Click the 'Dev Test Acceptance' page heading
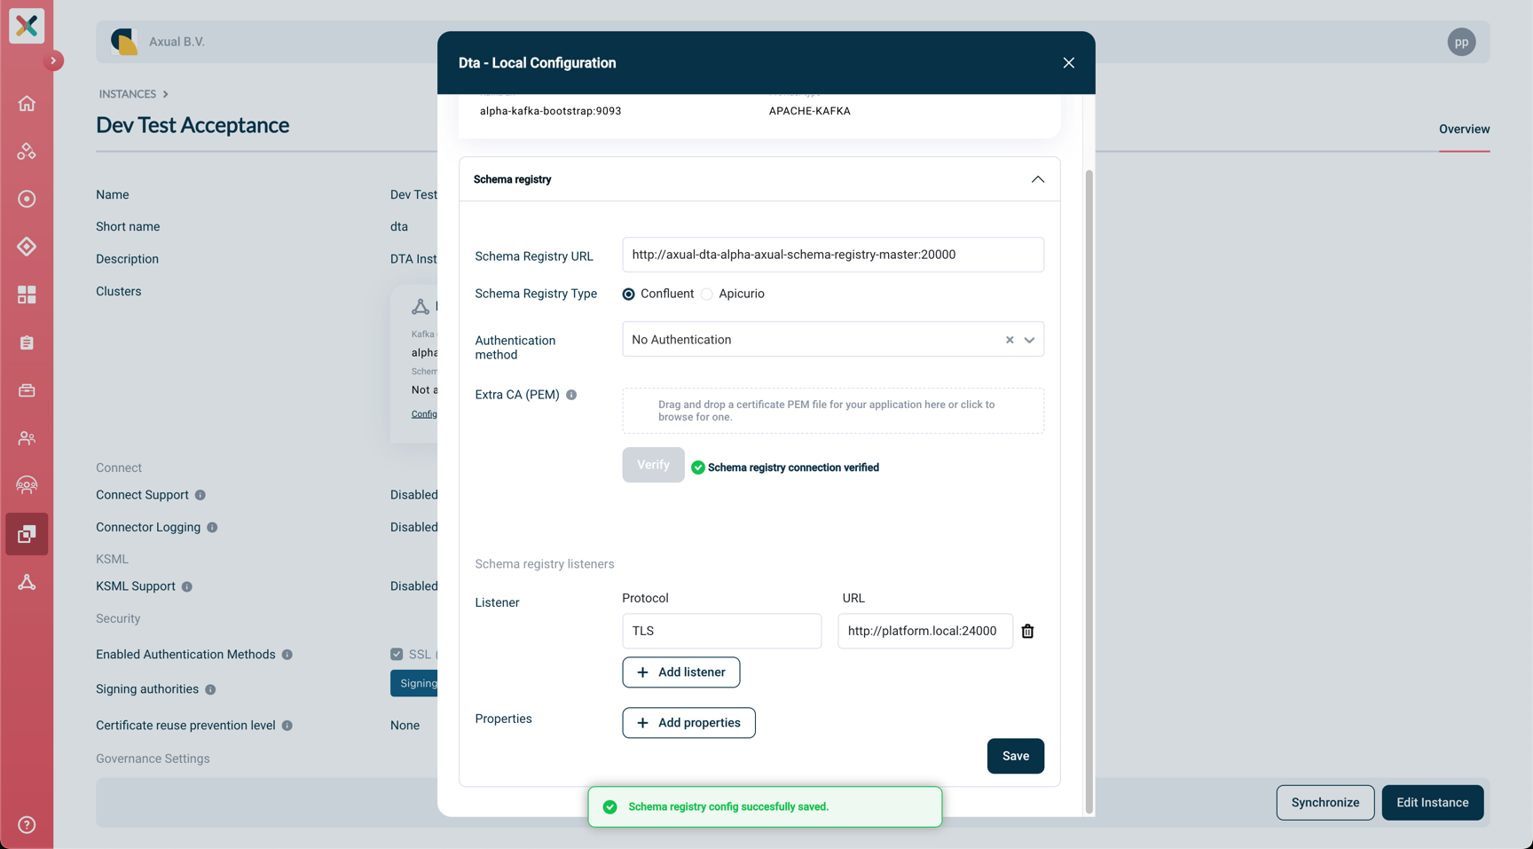Viewport: 1533px width, 849px height. pyautogui.click(x=193, y=125)
